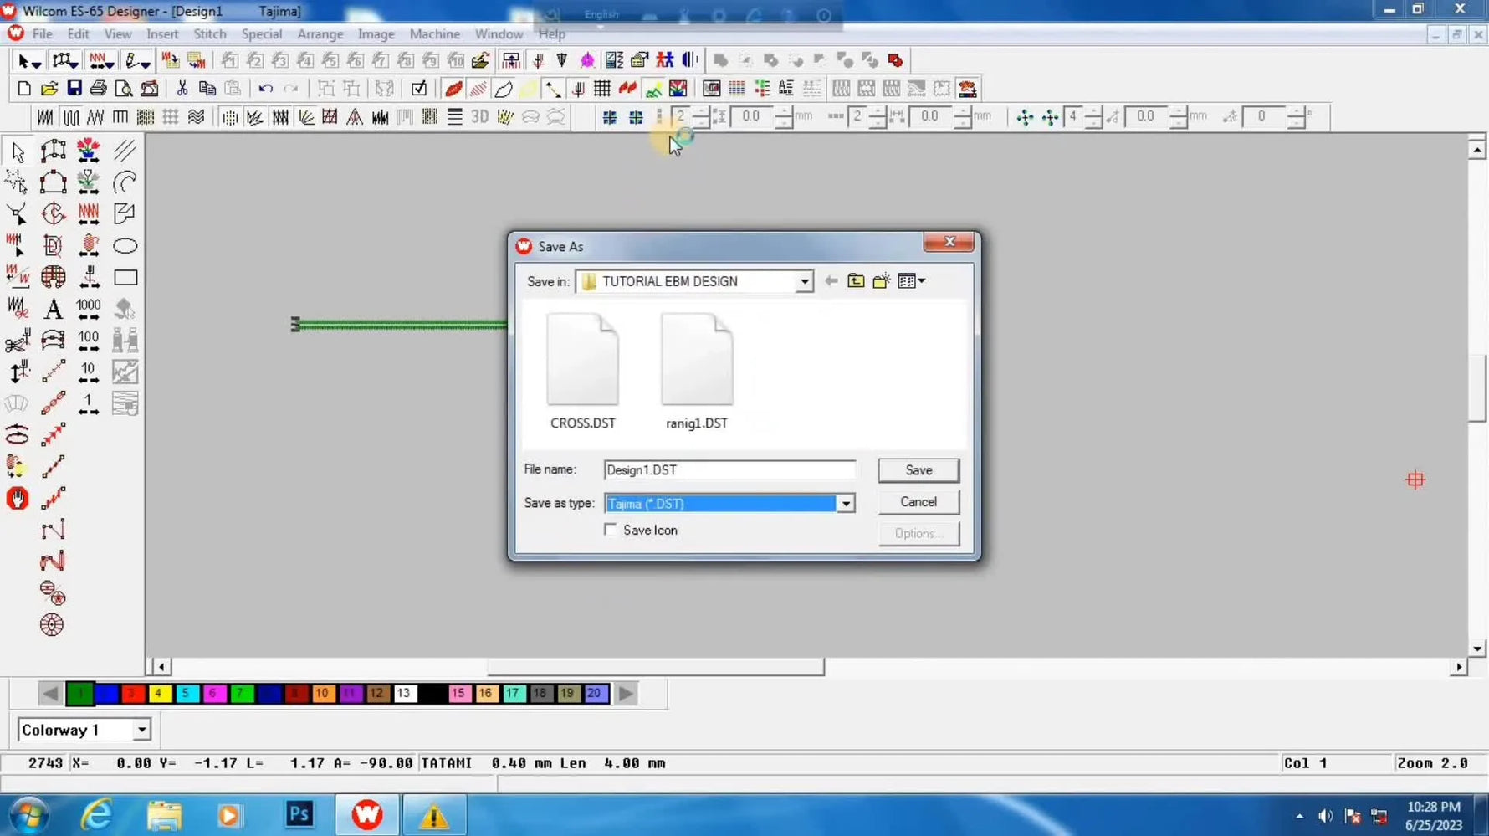Image resolution: width=1489 pixels, height=836 pixels.
Task: Click Create New Folder icon in dialog
Action: pyautogui.click(x=881, y=281)
